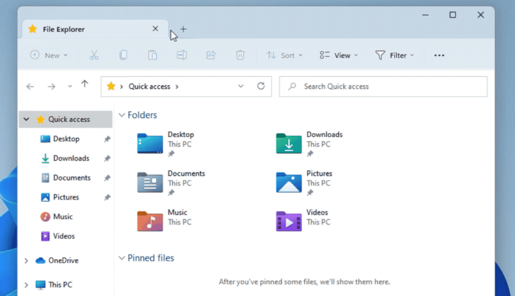Screen dimensions: 515x296
Task: Click the Delete trash can icon
Action: point(240,55)
